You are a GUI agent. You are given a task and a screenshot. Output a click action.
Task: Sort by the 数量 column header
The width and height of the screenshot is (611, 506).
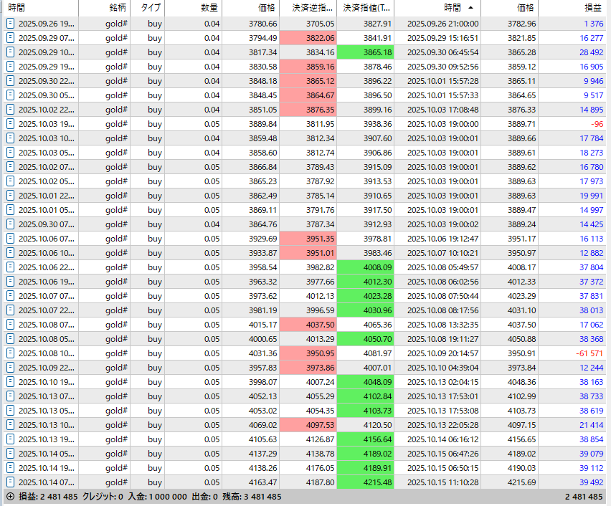[194, 8]
